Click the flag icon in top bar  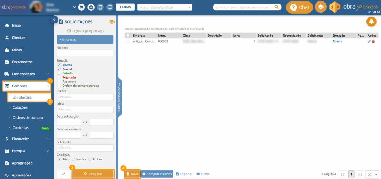tap(81, 7)
